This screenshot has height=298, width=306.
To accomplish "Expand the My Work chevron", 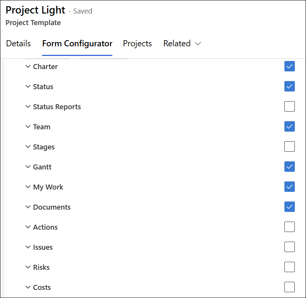I will pyautogui.click(x=28, y=187).
